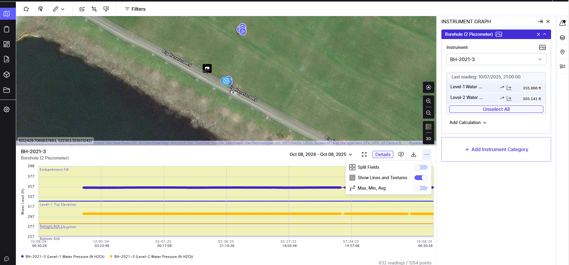Click the Unselect All button
This screenshot has width=569, height=265.
496,109
